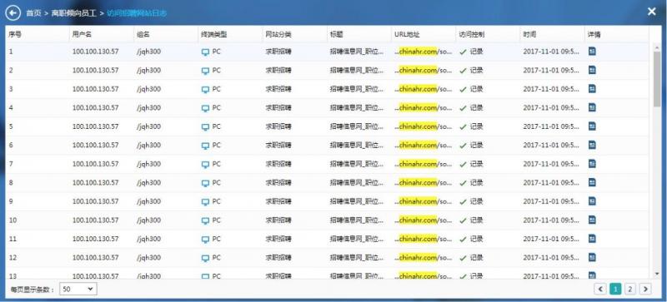The image size is (667, 302).
Task: Open details icon for row 8
Action: point(592,182)
